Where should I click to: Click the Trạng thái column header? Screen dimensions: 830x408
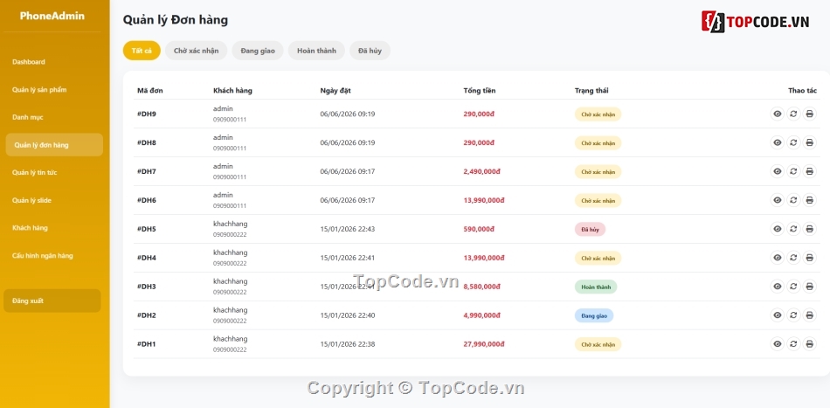[591, 91]
